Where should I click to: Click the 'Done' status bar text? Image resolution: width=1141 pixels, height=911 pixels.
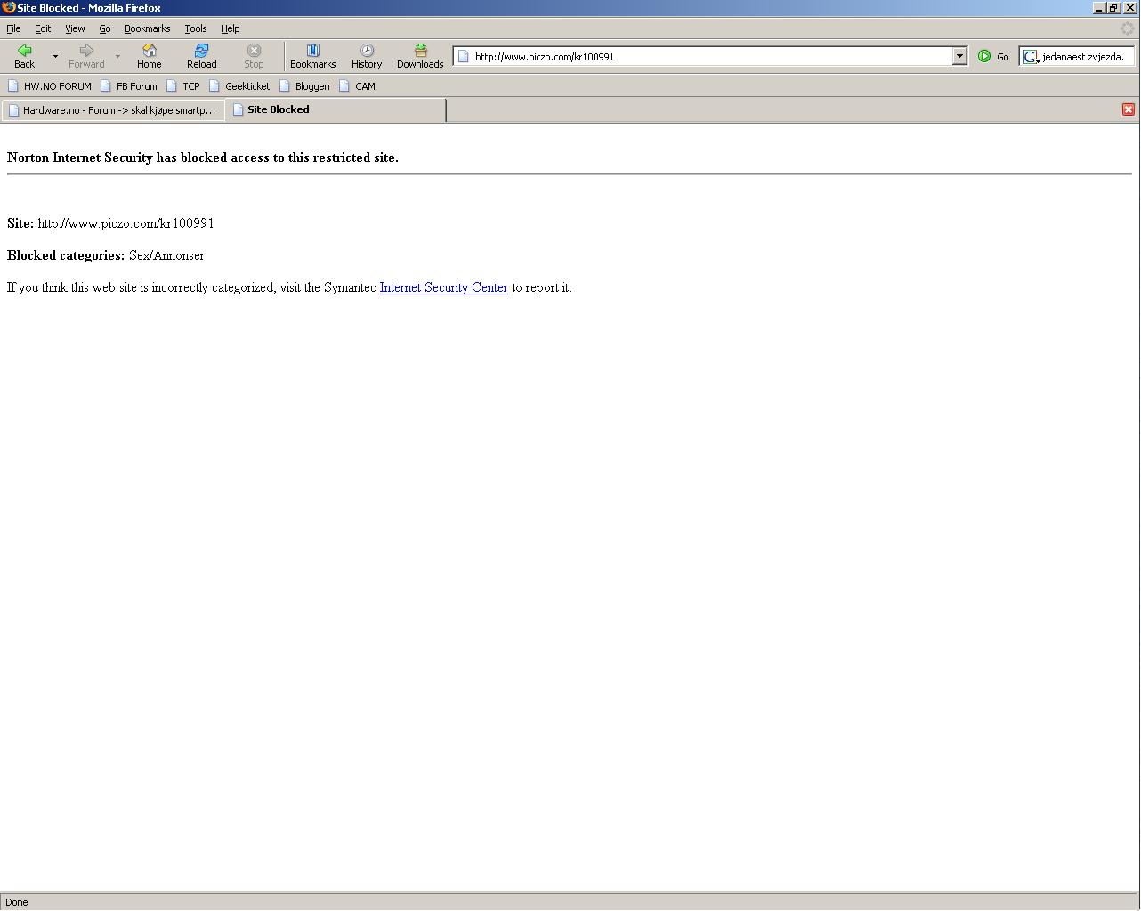(16, 902)
